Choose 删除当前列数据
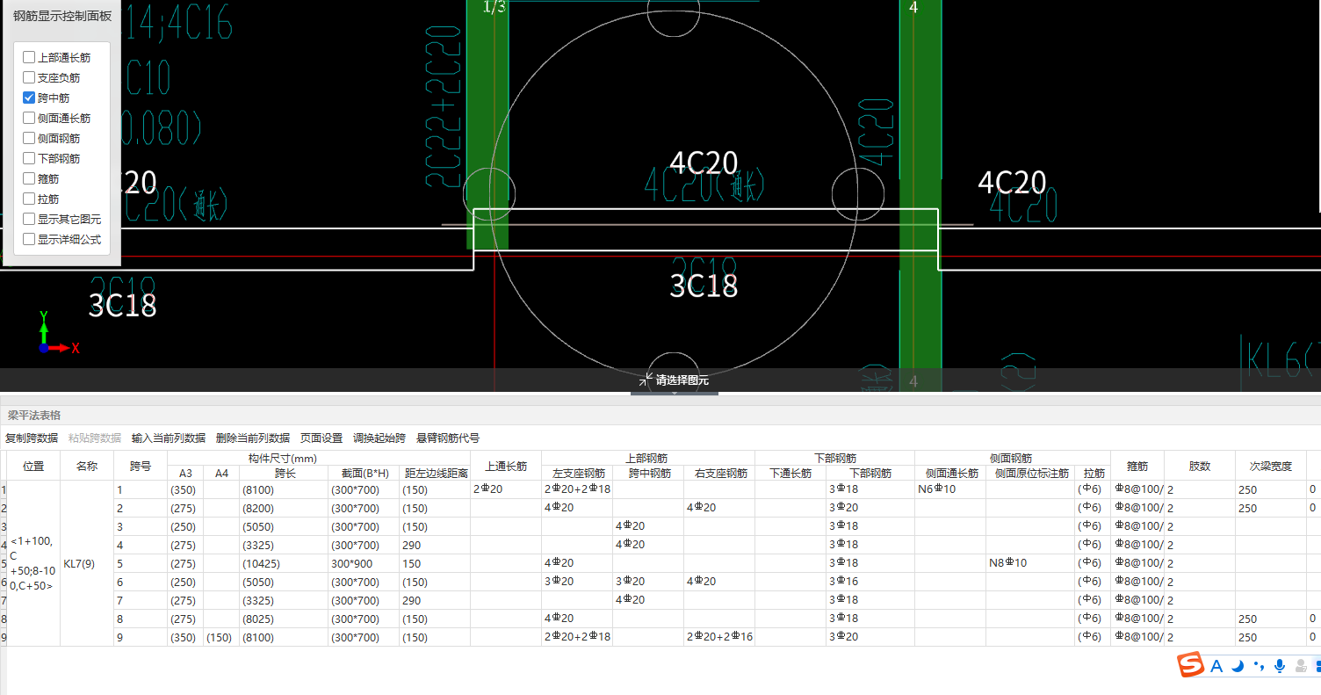This screenshot has height=695, width=1321. (253, 438)
